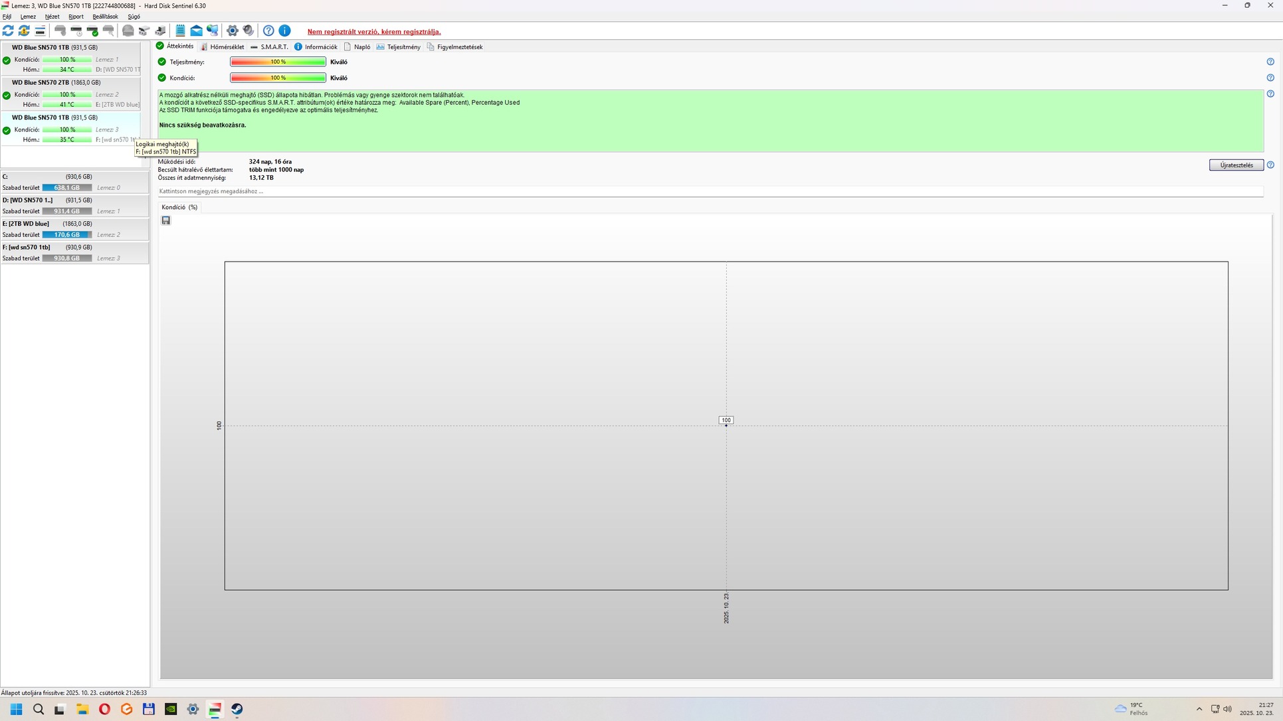Screen dimensions: 1283x721
Task: Click help icon next to Újratesztelés
Action: click(x=1270, y=165)
